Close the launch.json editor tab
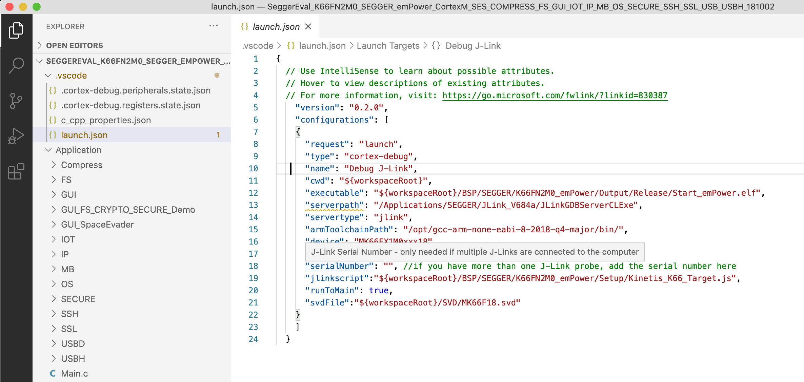The image size is (804, 382). (x=308, y=26)
